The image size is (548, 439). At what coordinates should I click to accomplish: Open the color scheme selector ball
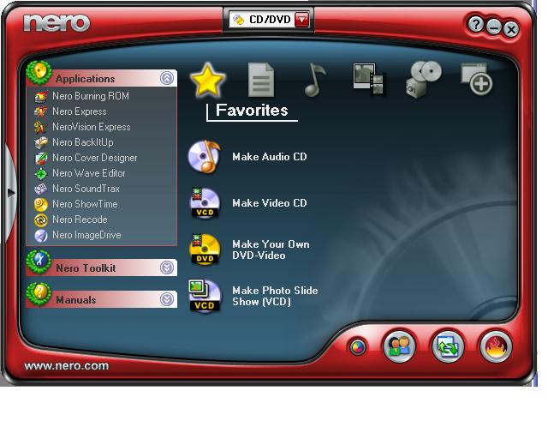[x=358, y=347]
